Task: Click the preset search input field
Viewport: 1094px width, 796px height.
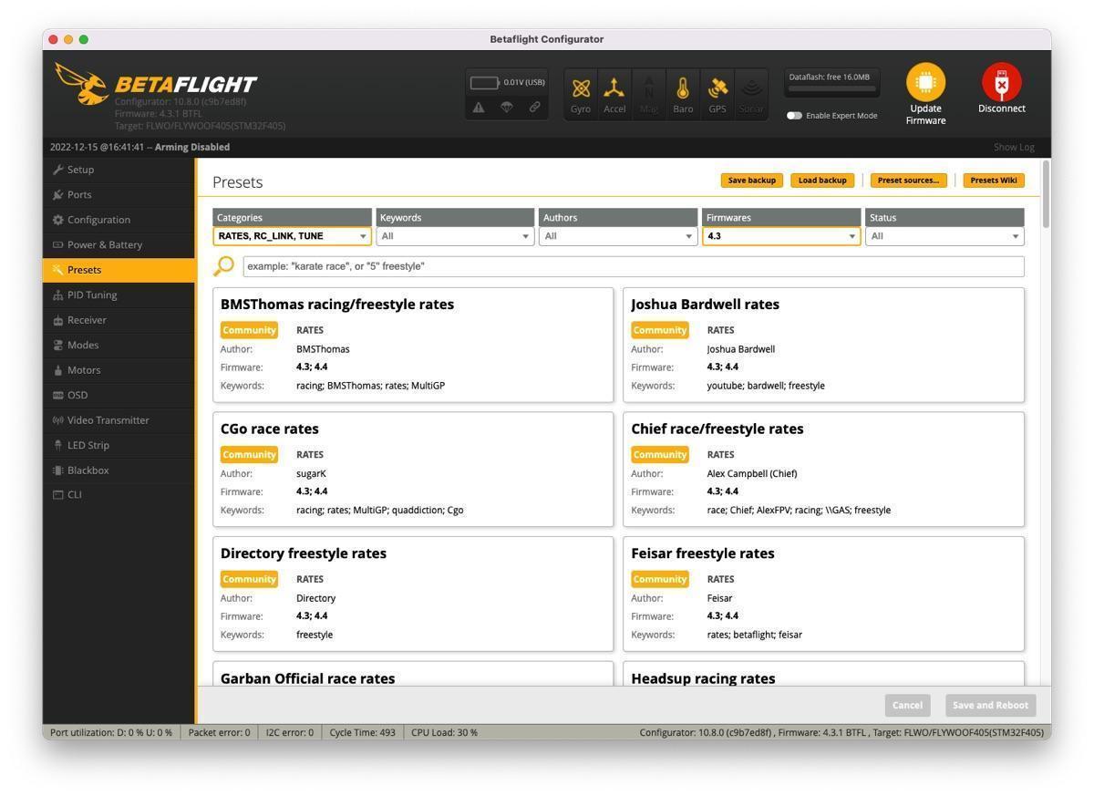Action: click(633, 266)
